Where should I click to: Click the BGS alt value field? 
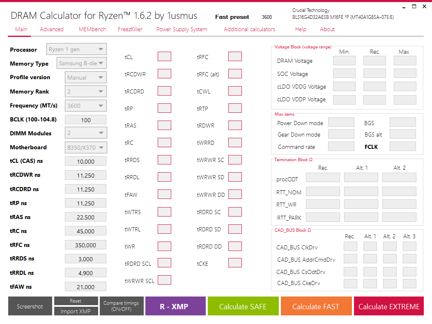click(403, 134)
